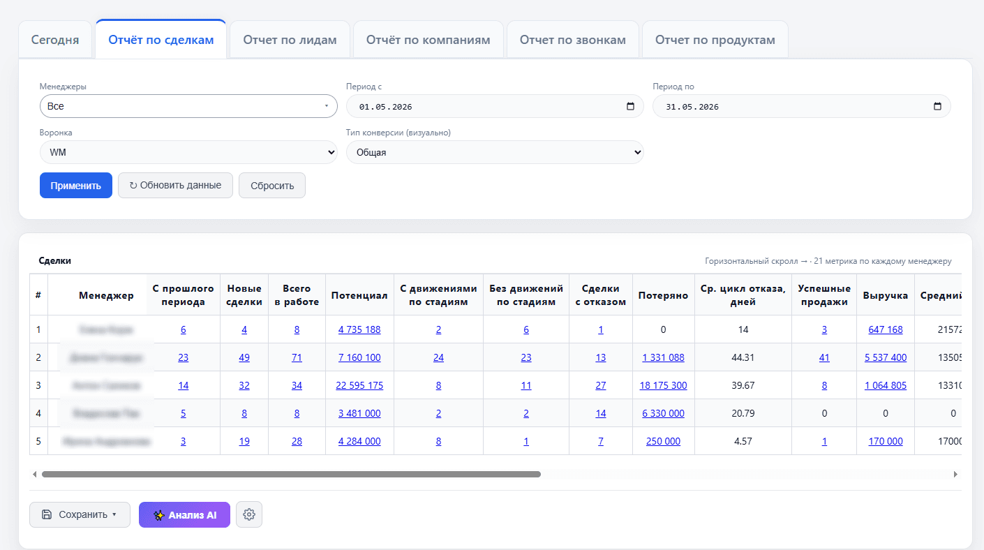Open the 22 595 175 Потенциал link
This screenshot has width=984, height=550.
tap(359, 385)
